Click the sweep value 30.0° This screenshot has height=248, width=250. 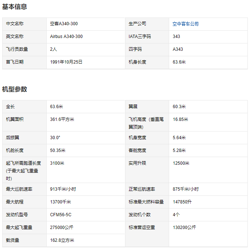click(55, 138)
